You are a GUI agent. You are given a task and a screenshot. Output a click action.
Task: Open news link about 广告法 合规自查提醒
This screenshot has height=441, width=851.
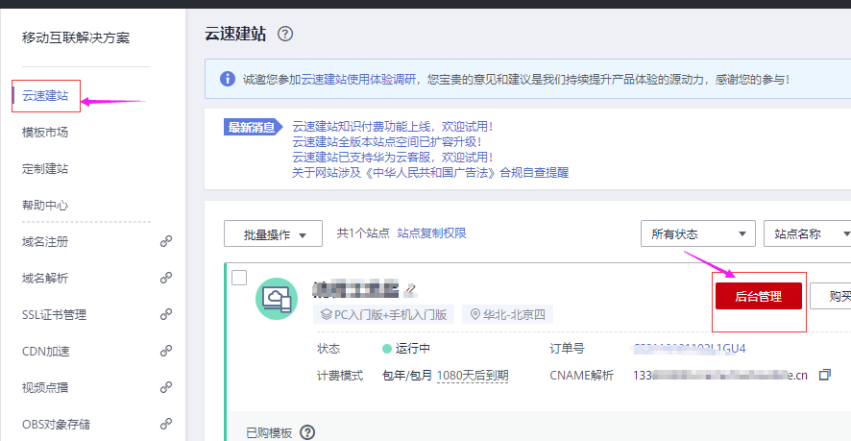[430, 173]
